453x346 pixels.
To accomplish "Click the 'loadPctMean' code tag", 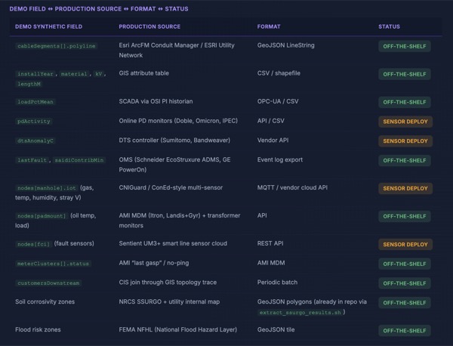I will (x=35, y=102).
